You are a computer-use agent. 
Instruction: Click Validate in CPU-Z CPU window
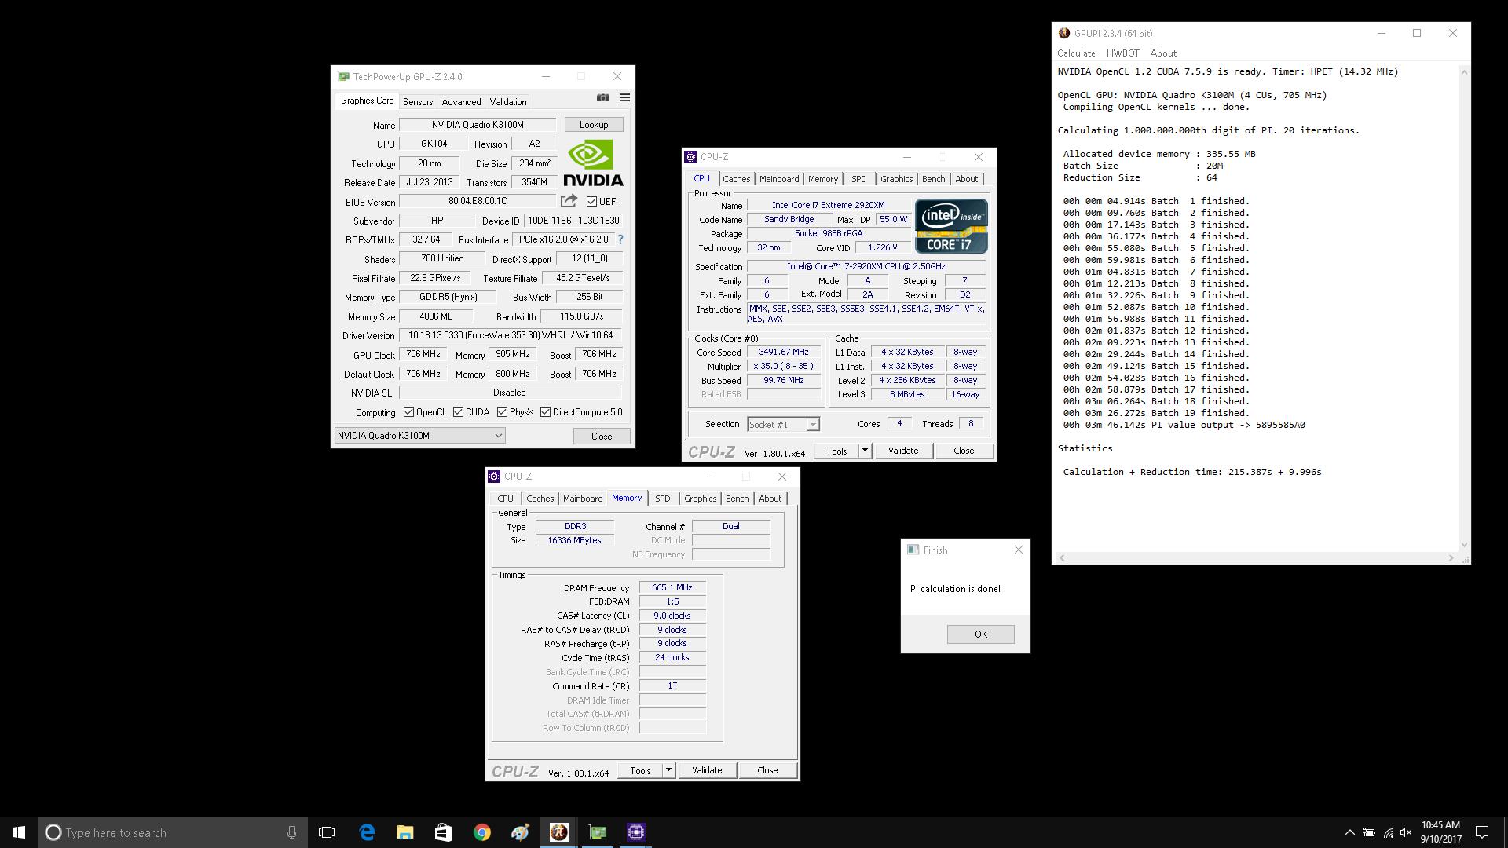tap(902, 451)
